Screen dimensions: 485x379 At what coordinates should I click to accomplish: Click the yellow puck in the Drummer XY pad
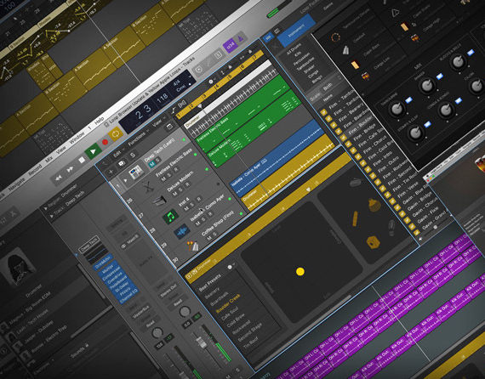300,272
